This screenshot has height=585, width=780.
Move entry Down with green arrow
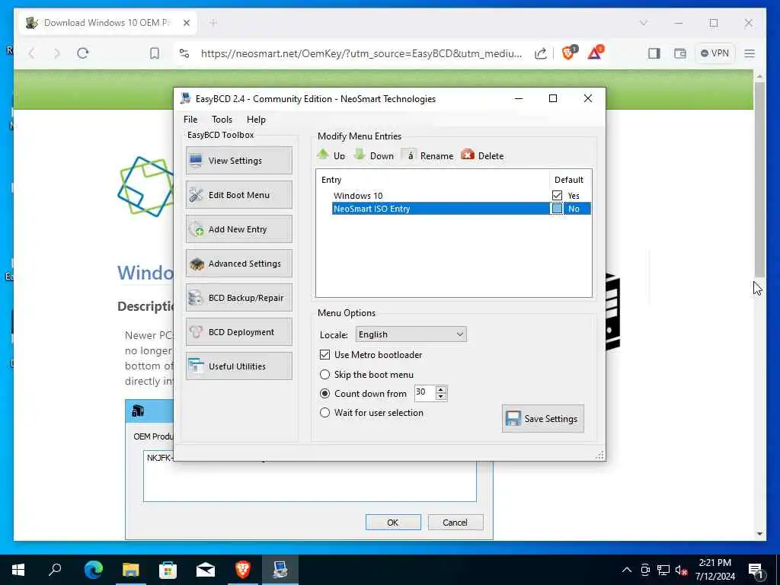click(373, 155)
